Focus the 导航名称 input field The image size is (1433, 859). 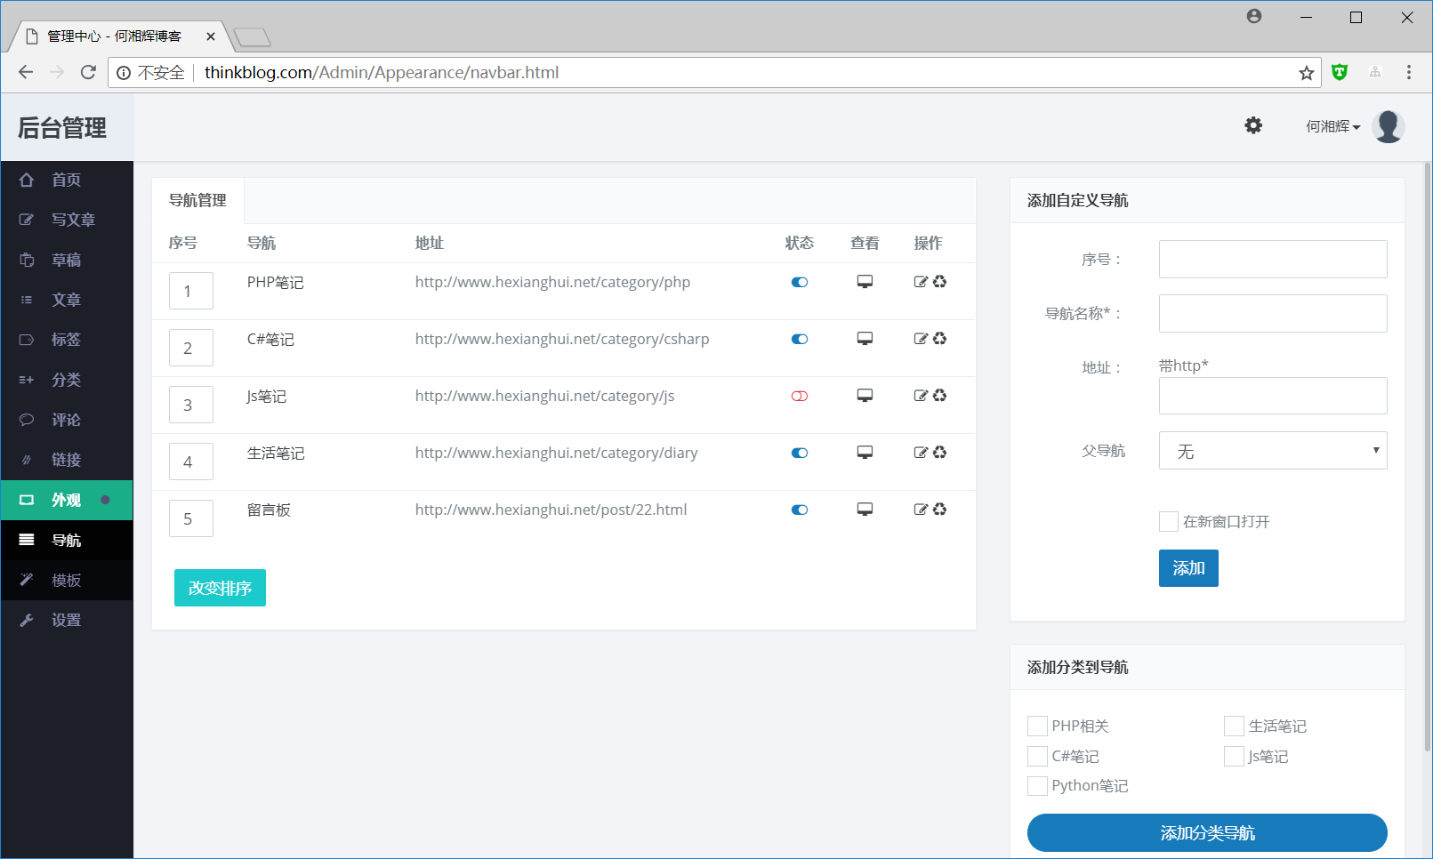pos(1273,313)
